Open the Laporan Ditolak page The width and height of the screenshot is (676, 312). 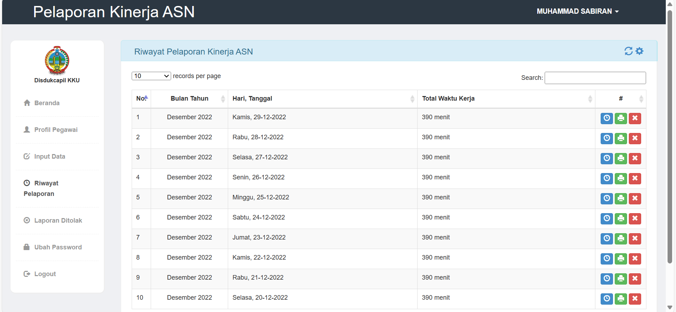coord(58,221)
